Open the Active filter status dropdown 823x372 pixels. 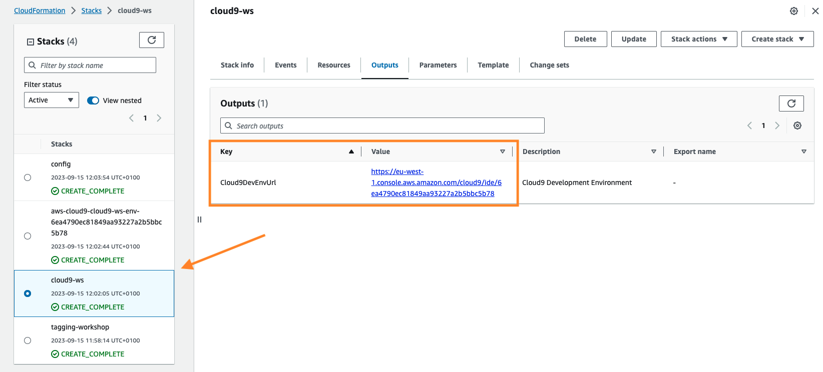(x=52, y=100)
